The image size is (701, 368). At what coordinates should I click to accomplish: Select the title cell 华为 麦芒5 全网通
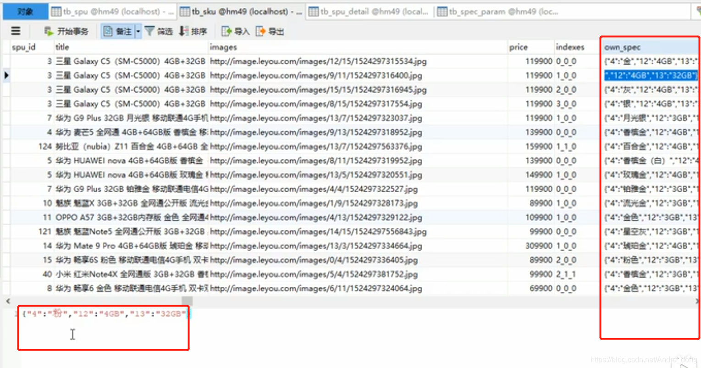point(131,132)
